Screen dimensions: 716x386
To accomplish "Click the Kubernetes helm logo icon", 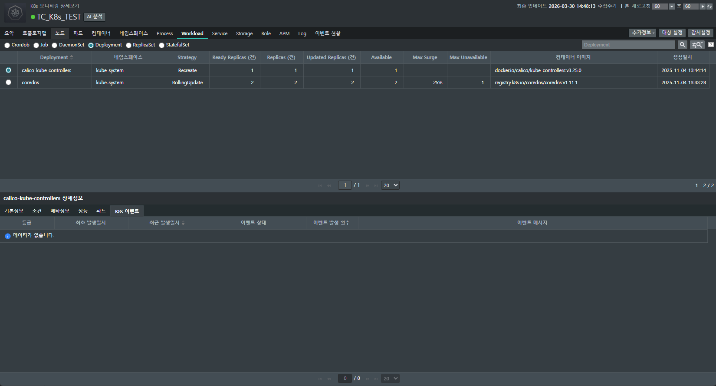I will pyautogui.click(x=15, y=13).
